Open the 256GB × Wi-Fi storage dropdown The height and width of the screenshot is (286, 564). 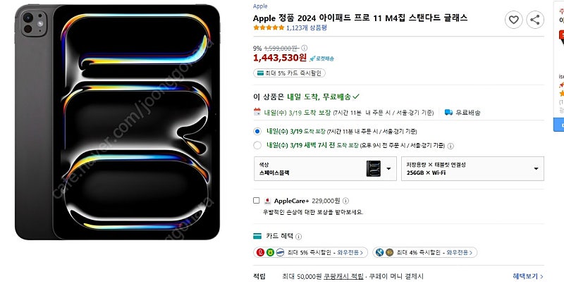472,168
